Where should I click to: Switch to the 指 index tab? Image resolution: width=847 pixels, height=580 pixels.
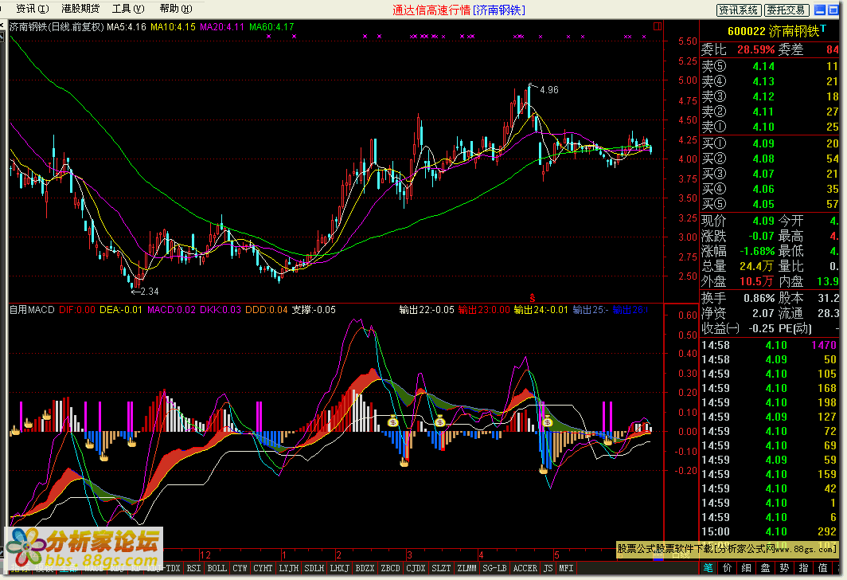click(803, 568)
